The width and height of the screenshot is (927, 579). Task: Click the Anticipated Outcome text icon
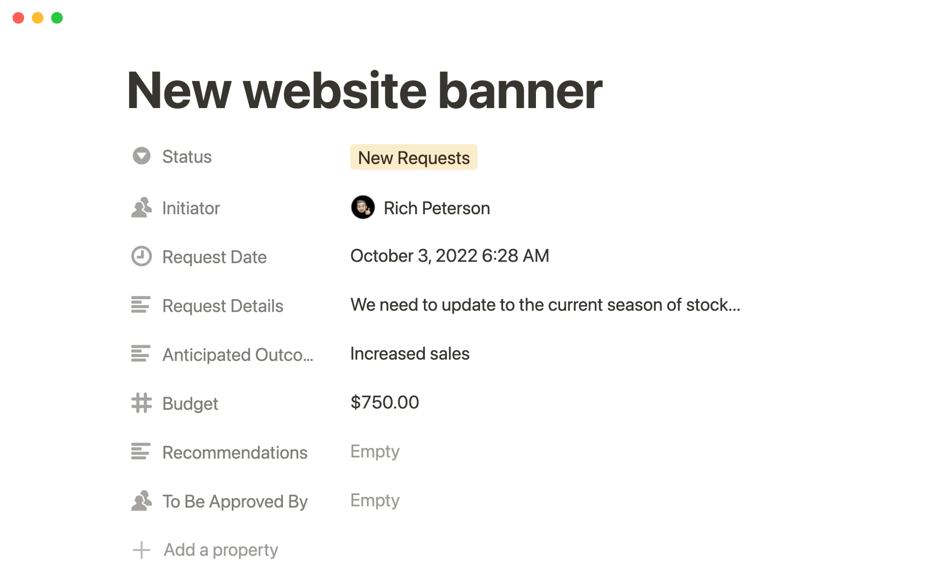(140, 354)
